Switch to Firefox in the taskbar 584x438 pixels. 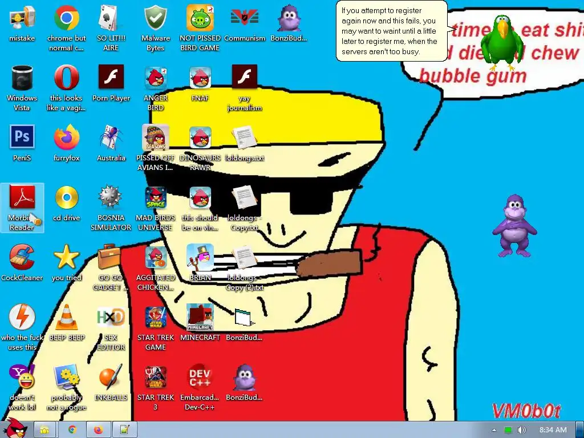[98, 430]
